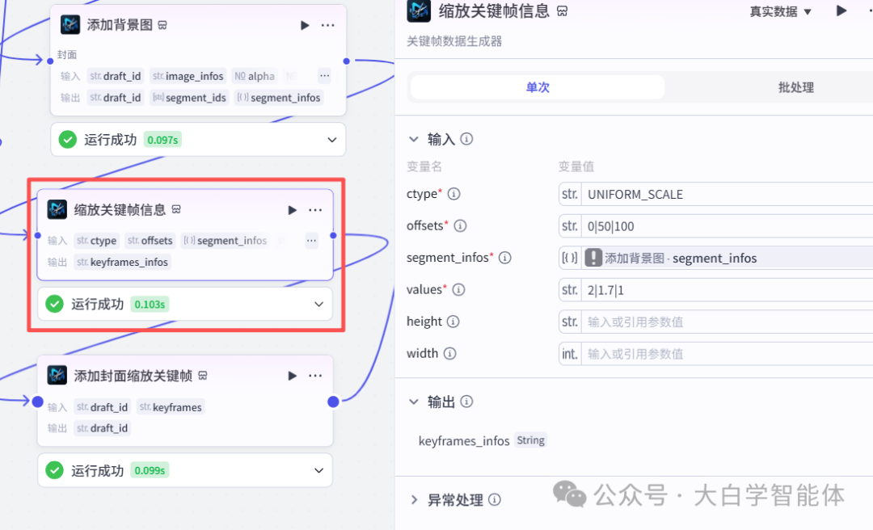
Task: Select the 单次 tab
Action: coord(537,86)
